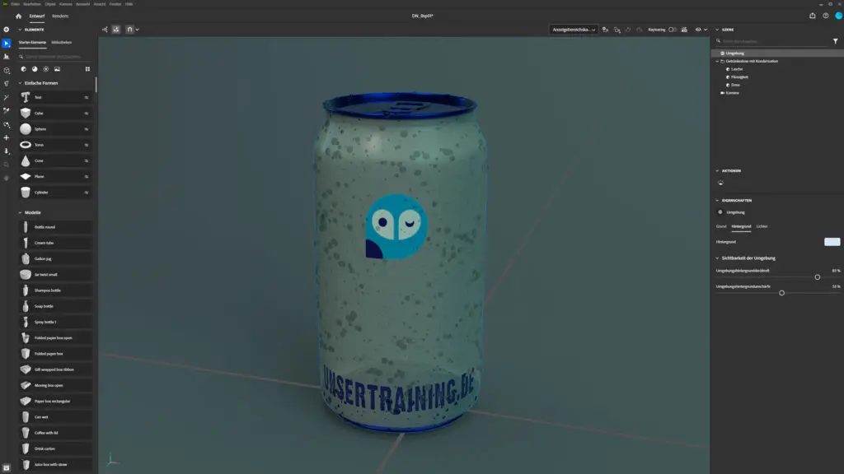Click the elements search field
The height and width of the screenshot is (474, 844).
click(x=56, y=57)
